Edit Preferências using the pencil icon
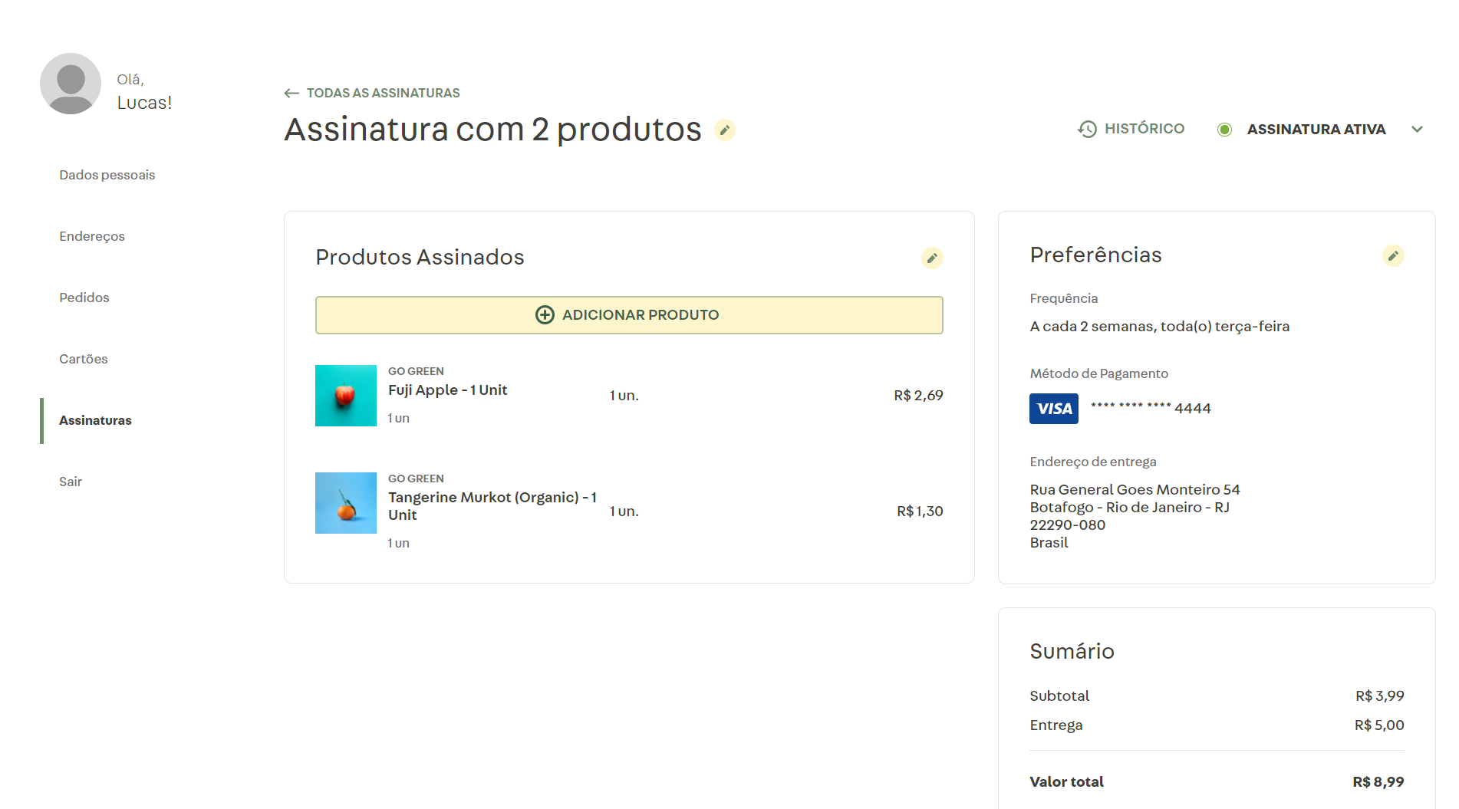This screenshot has width=1459, height=809. [x=1392, y=256]
